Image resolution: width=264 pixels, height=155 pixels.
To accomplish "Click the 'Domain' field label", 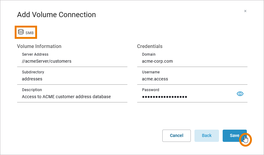I will tap(149, 54).
